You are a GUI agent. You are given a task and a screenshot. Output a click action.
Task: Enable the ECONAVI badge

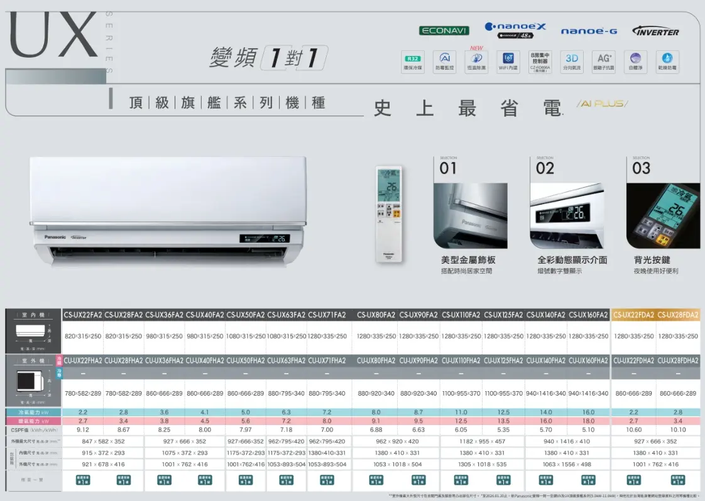[x=444, y=29]
